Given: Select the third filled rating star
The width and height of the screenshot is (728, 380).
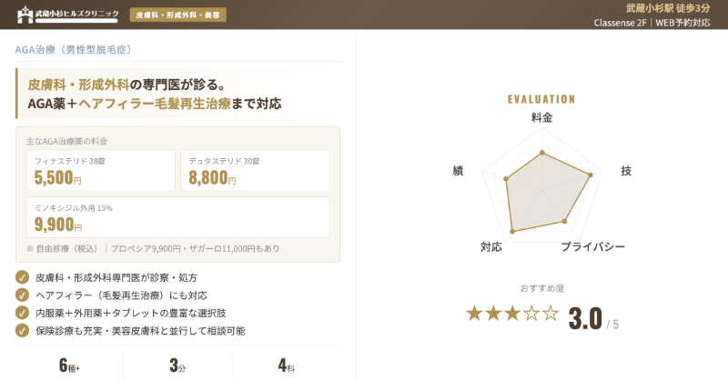Looking at the screenshot, I should (x=512, y=314).
